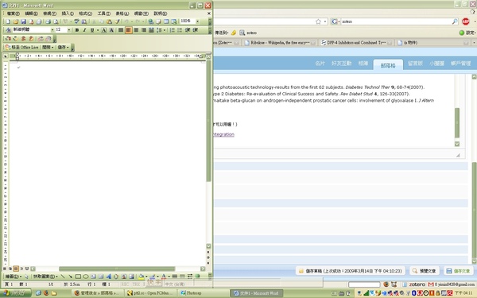
Task: Toggle left text alignment button
Action: 128,30
